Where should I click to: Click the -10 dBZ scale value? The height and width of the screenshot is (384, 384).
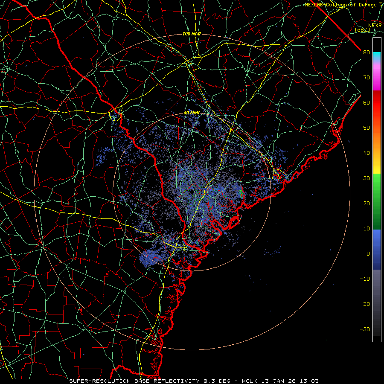click(365, 279)
